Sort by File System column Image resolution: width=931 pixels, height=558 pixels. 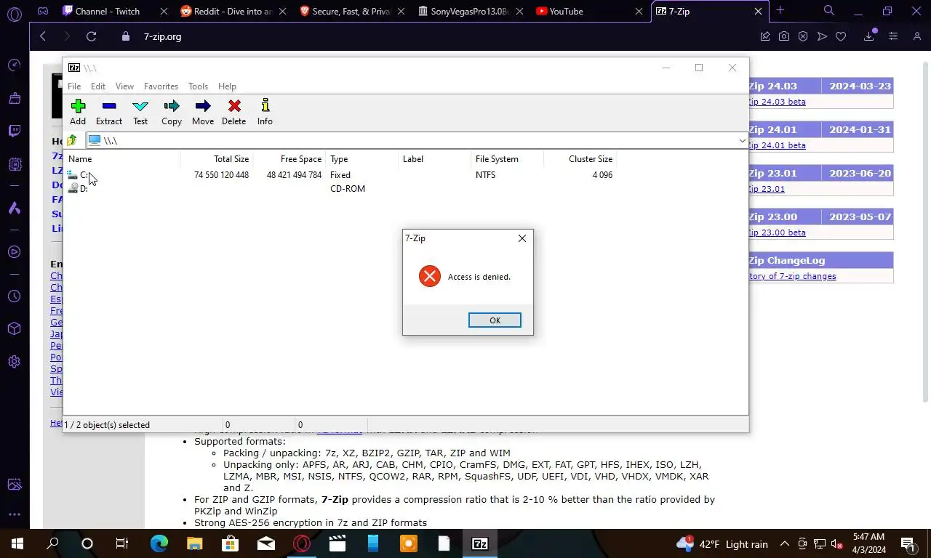[507, 159]
